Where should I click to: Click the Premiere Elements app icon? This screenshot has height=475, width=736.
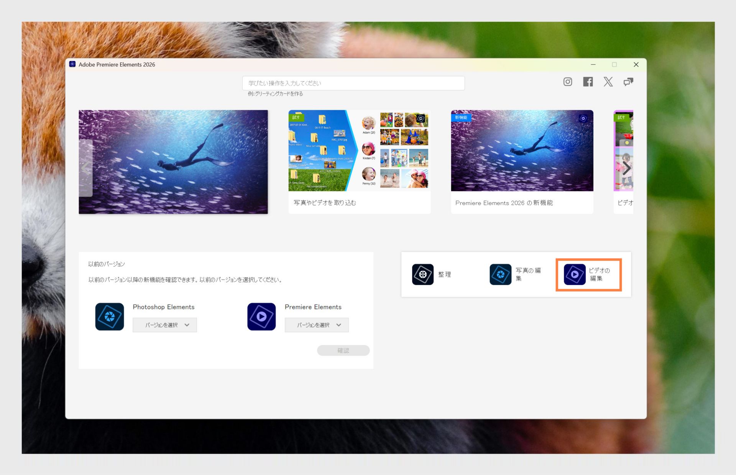[261, 316]
